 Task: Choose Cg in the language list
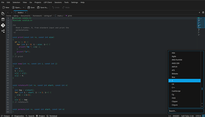click(184, 94)
